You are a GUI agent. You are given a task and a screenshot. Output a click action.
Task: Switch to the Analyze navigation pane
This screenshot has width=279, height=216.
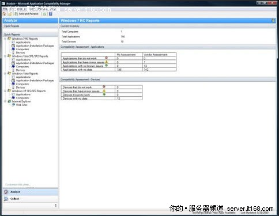pyautogui.click(x=30, y=192)
